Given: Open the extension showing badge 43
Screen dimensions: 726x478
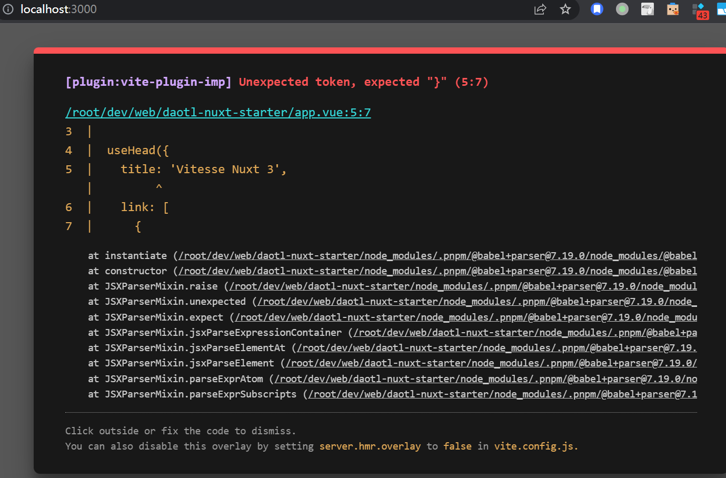Looking at the screenshot, I should coord(698,9).
